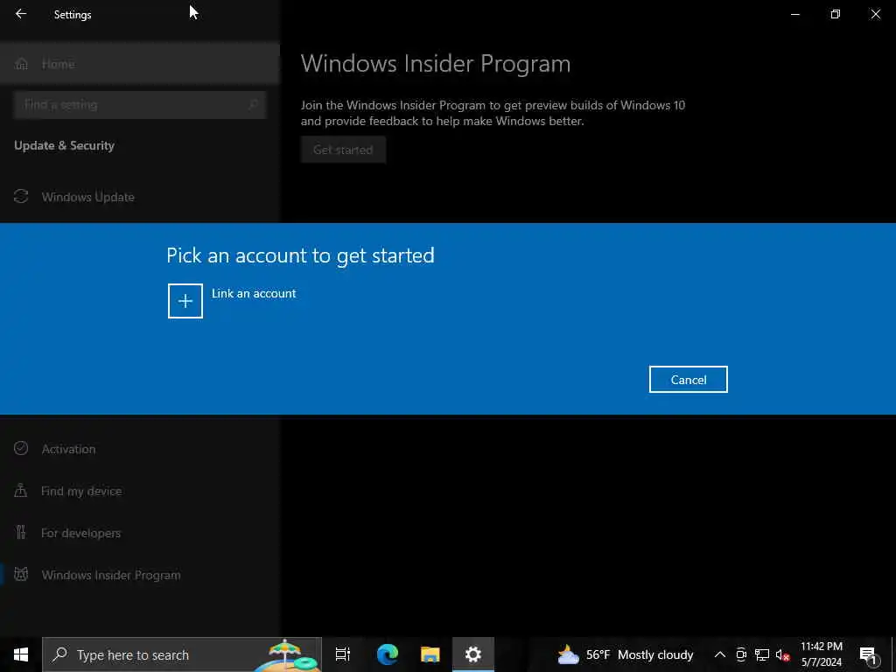Screen dimensions: 896x672
Task: Click the Windows Insider Program cat icon
Action: (x=21, y=574)
